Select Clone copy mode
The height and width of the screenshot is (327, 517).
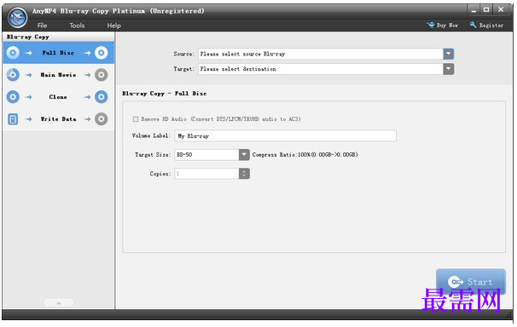click(58, 97)
